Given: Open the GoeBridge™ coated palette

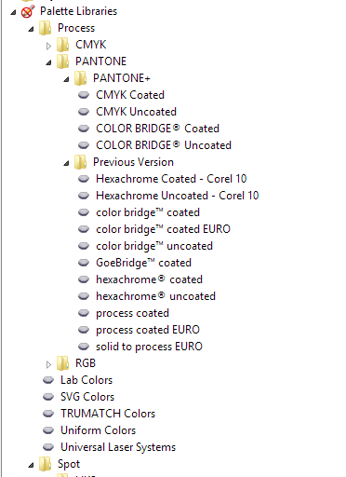Looking at the screenshot, I should tap(143, 263).
